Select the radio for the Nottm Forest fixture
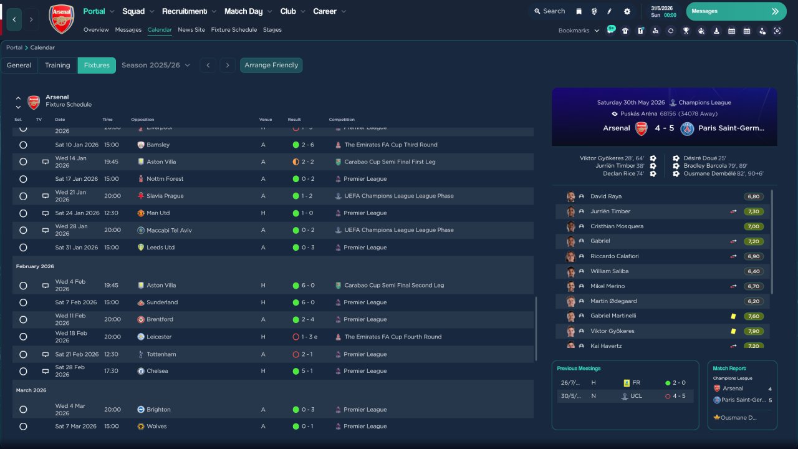 [x=23, y=179]
